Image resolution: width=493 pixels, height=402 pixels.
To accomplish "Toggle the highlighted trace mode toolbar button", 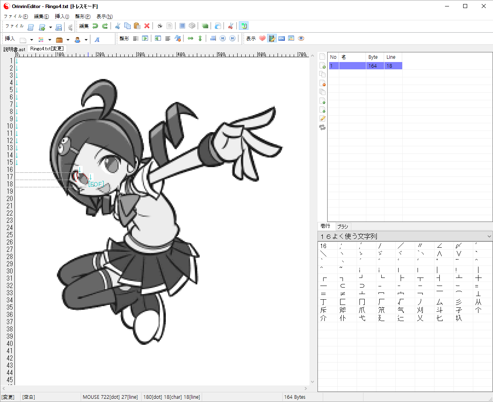I will (243, 26).
